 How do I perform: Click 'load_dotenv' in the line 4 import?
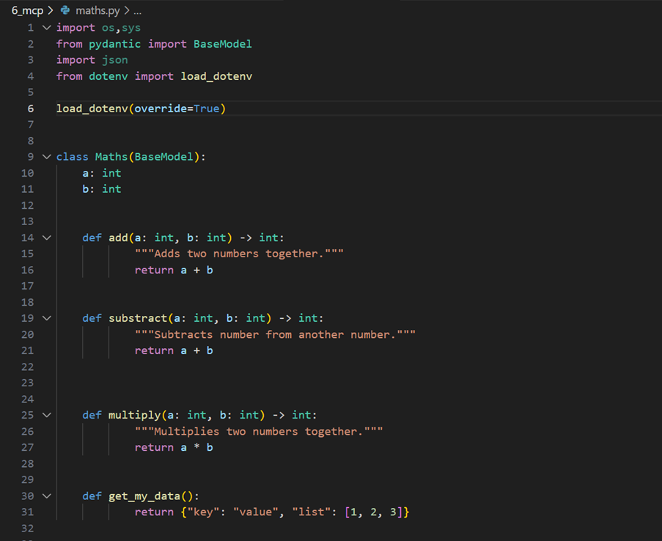(x=216, y=76)
